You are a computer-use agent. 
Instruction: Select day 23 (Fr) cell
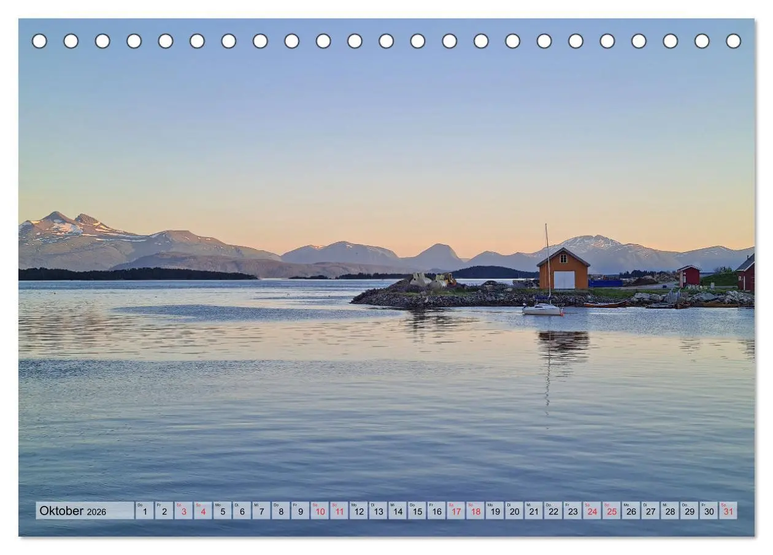573,511
